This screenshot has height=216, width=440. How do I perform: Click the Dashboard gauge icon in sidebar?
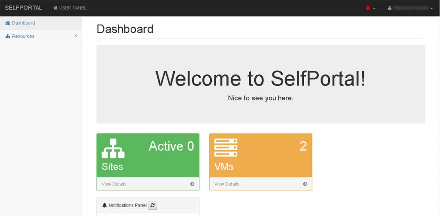point(8,23)
